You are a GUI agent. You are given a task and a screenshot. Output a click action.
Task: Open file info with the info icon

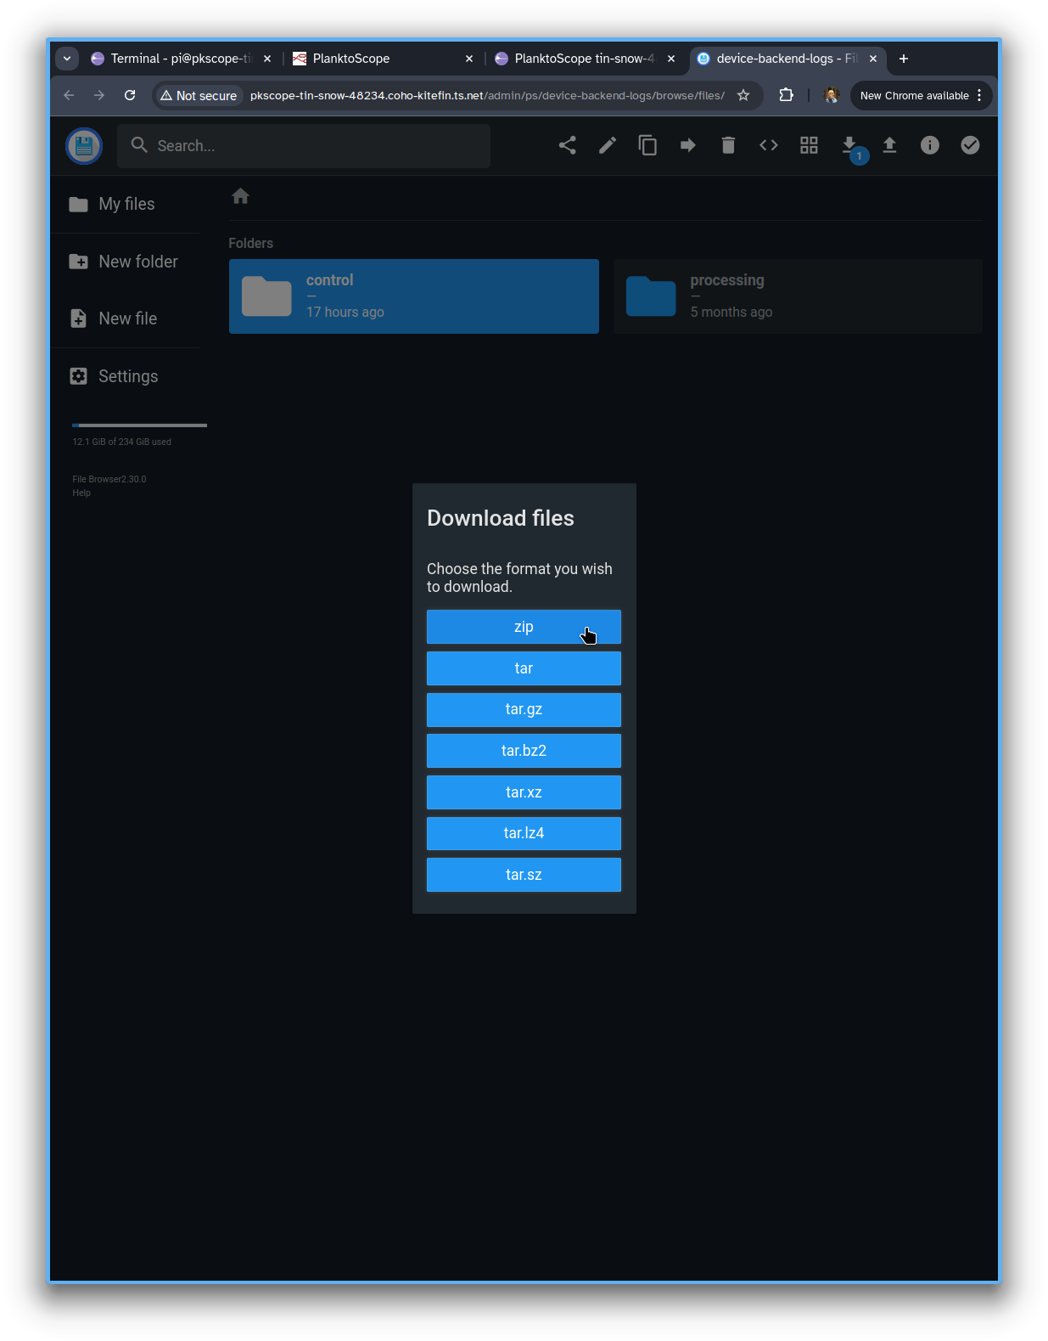click(x=930, y=145)
